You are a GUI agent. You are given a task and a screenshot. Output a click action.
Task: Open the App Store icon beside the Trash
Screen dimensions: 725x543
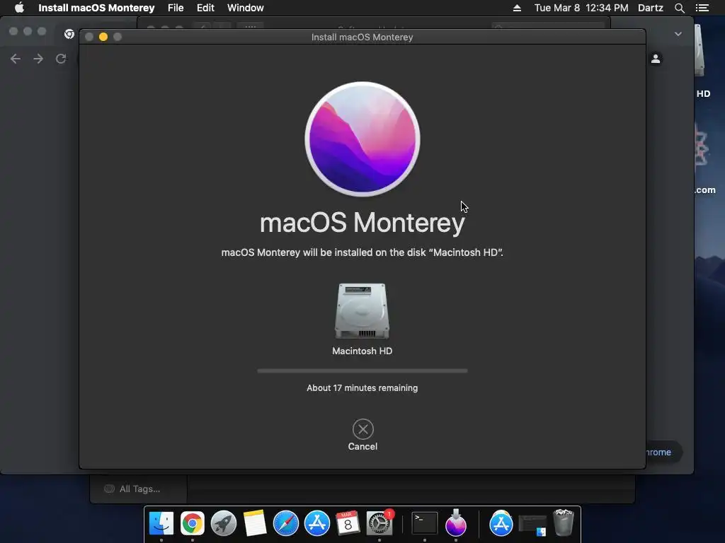pos(501,523)
